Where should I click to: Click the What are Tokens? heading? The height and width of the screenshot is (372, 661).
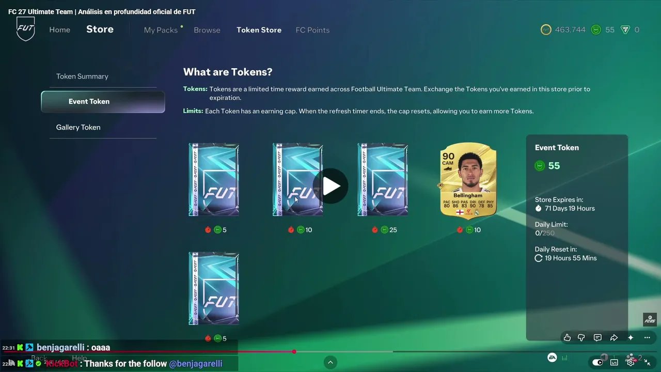point(228,72)
